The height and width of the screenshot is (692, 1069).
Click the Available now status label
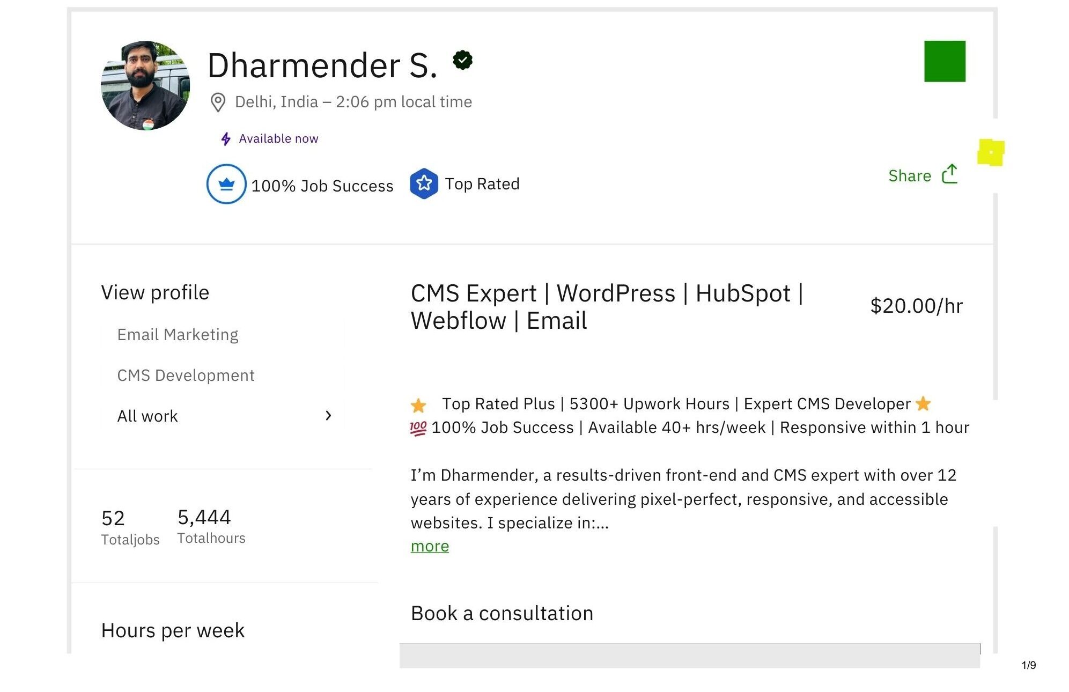278,139
